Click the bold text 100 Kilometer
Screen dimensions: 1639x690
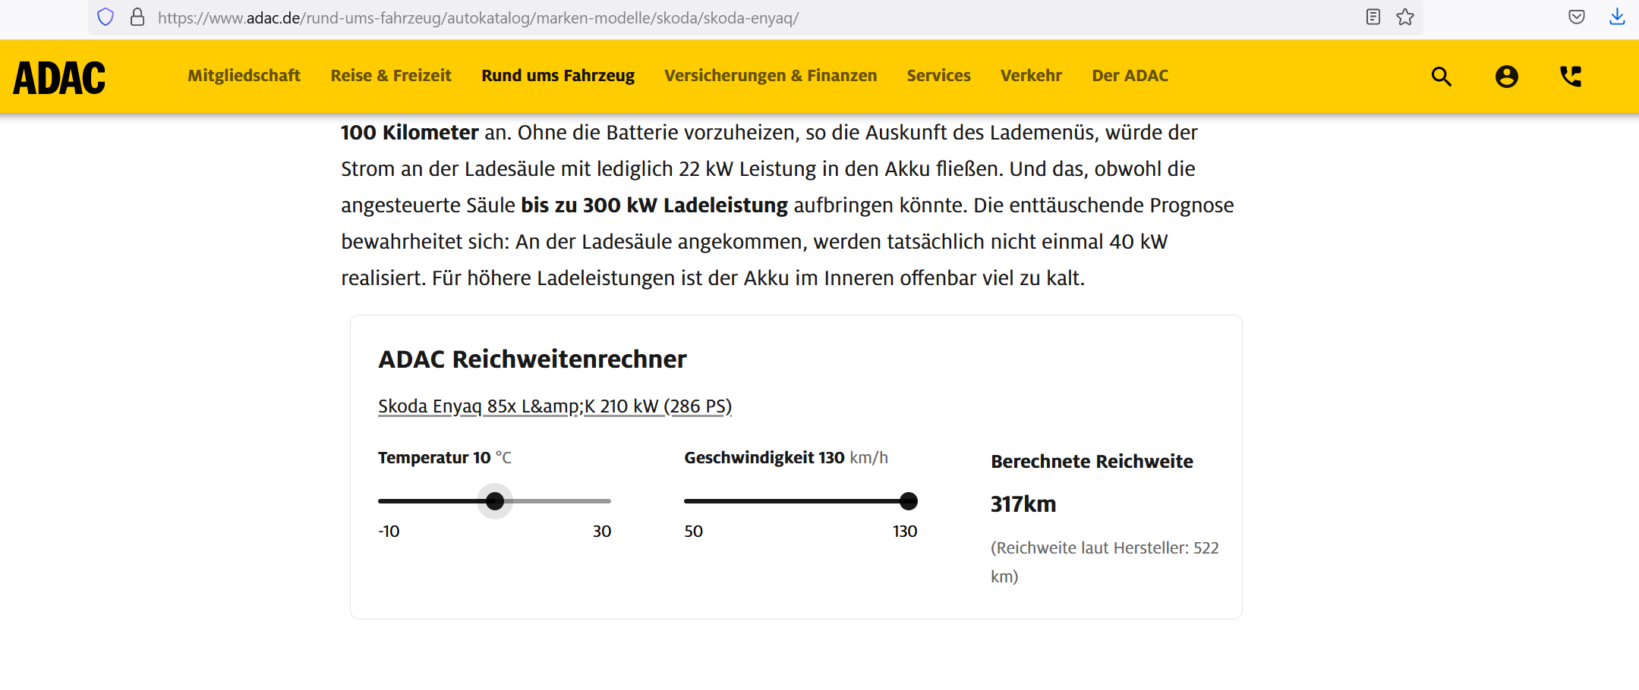point(410,133)
